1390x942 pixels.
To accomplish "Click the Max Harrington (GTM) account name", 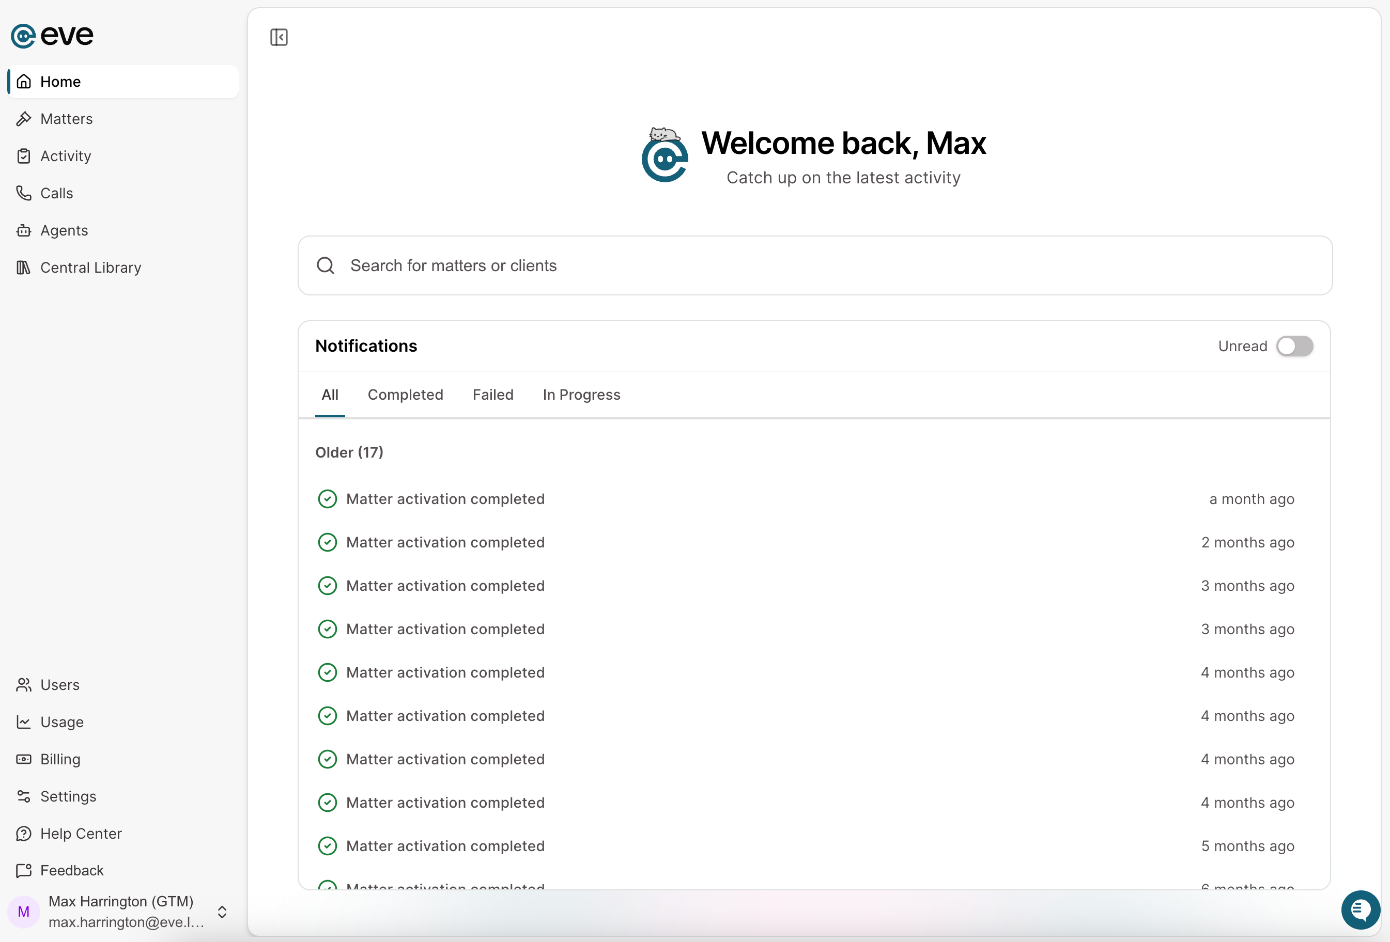I will 121,901.
